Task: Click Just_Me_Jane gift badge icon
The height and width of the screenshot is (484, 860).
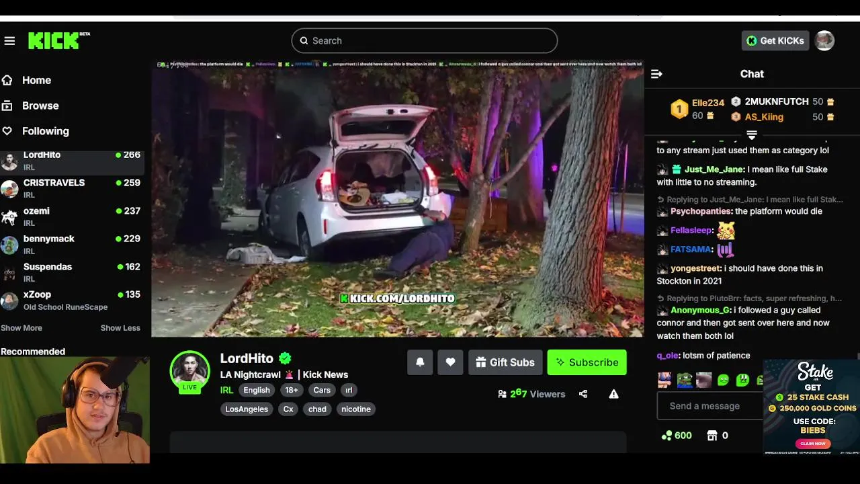Action: [677, 169]
